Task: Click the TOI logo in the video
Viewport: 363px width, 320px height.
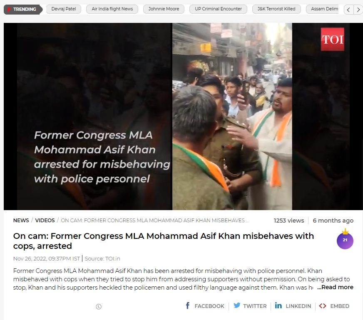Action: 332,39
